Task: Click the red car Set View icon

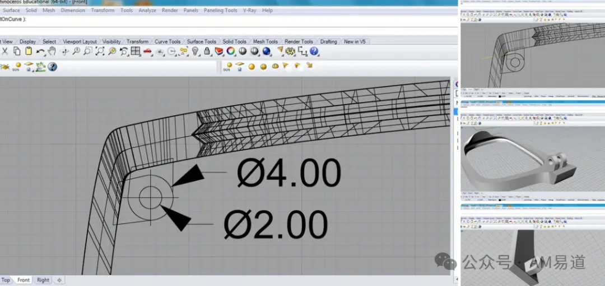Action: click(x=147, y=51)
